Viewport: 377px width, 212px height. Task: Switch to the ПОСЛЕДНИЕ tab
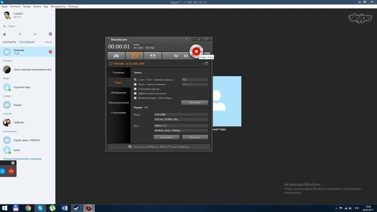pyautogui.click(x=27, y=42)
